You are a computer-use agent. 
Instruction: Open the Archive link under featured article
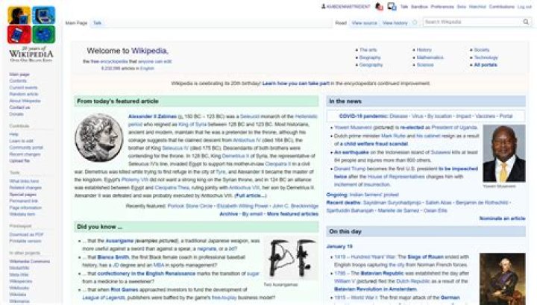tap(228, 214)
